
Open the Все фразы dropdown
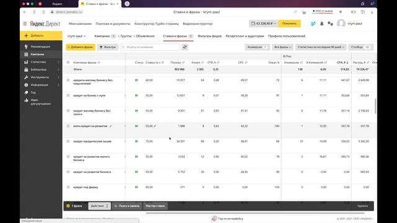(x=283, y=47)
